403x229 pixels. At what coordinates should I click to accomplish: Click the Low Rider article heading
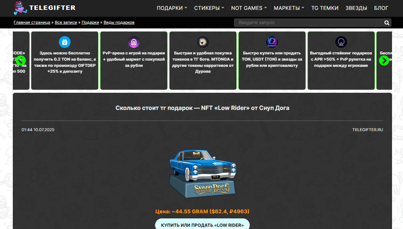coord(202,108)
